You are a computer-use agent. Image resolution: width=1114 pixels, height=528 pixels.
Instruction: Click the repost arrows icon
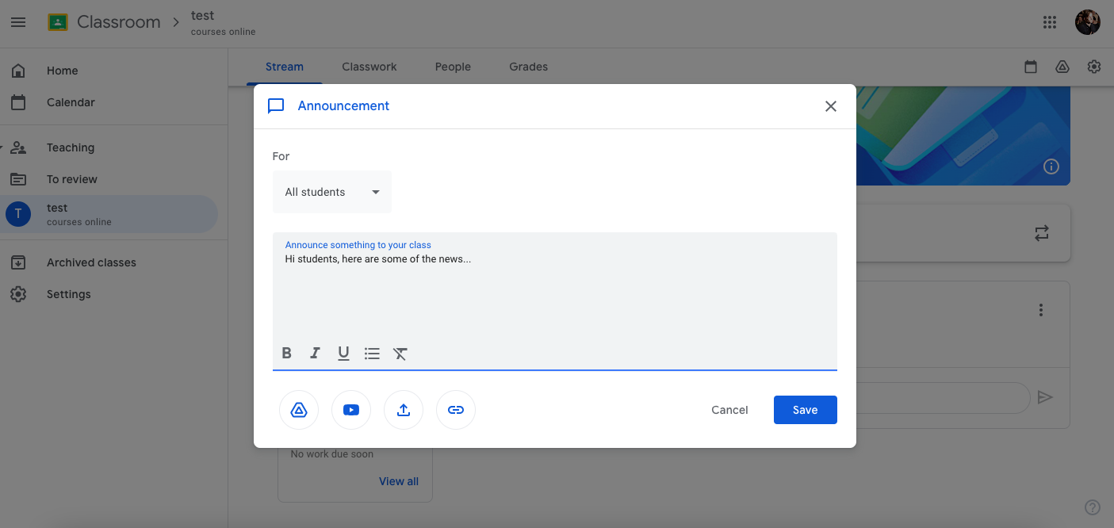pos(1042,233)
